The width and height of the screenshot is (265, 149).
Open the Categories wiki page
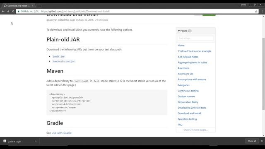pyautogui.click(x=183, y=85)
